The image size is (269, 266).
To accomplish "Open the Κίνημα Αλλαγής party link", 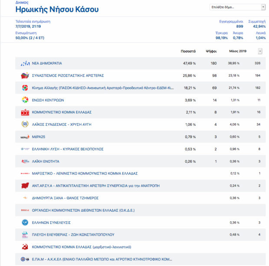I will tap(103, 88).
